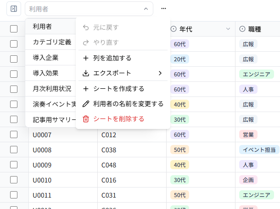Click the 50代 tag in row U0008
The height and width of the screenshot is (209, 280).
[179, 150]
